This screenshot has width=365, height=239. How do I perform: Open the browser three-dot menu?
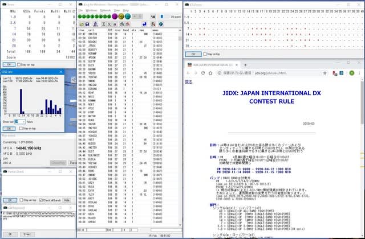click(x=360, y=73)
